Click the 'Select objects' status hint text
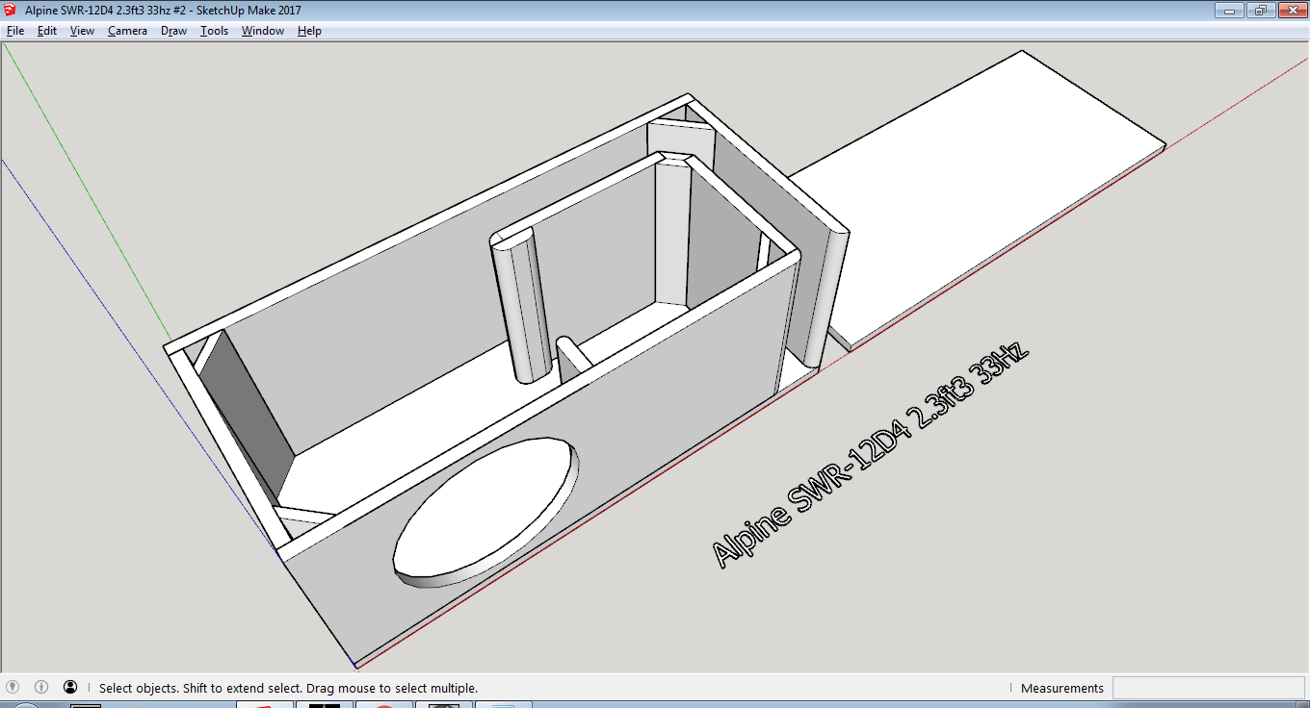This screenshot has height=708, width=1310. 288,688
